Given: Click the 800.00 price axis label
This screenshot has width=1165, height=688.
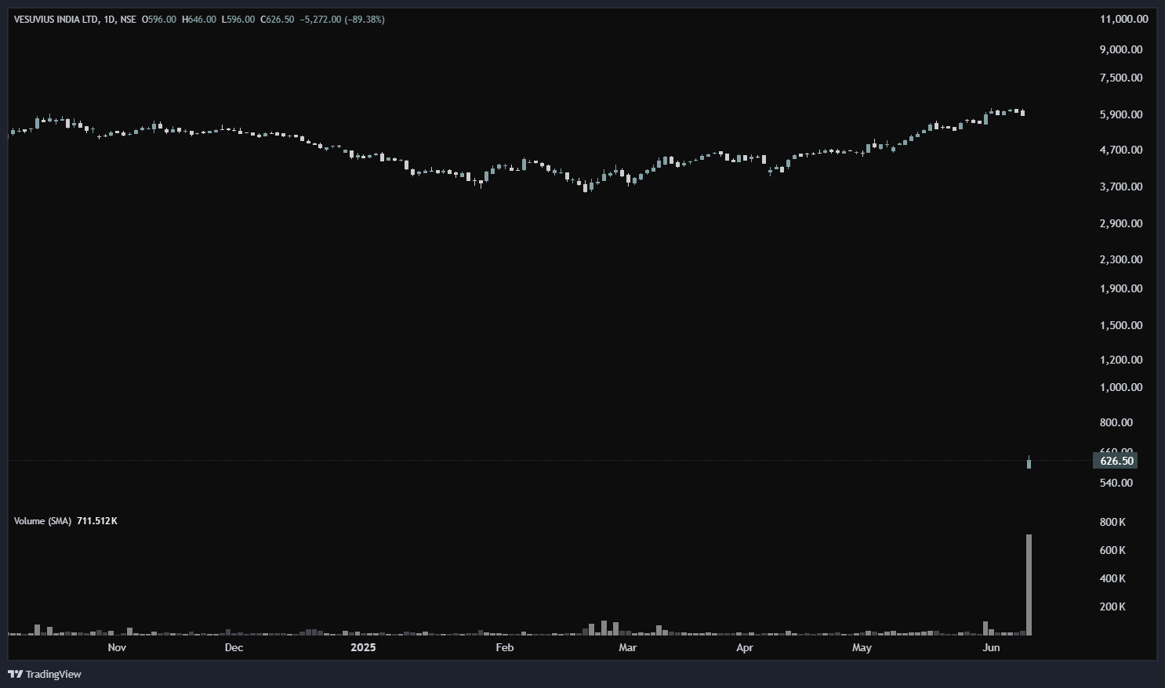Looking at the screenshot, I should (1116, 422).
